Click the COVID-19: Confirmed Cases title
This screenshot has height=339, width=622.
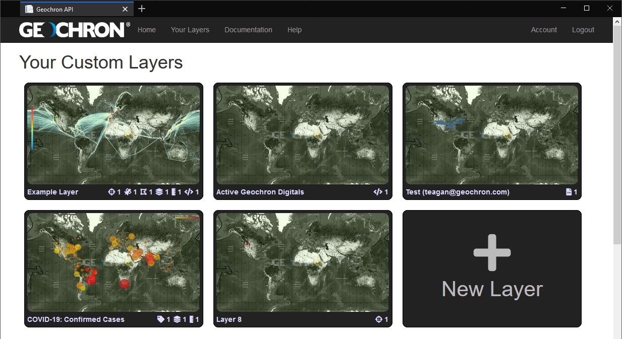(76, 319)
